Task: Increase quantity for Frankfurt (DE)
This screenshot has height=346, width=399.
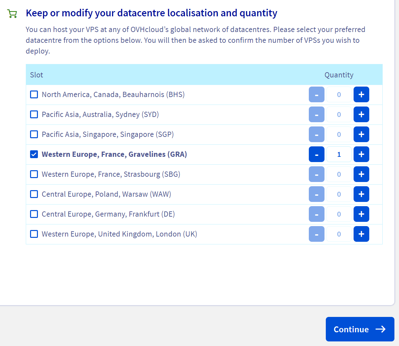Action: (361, 214)
